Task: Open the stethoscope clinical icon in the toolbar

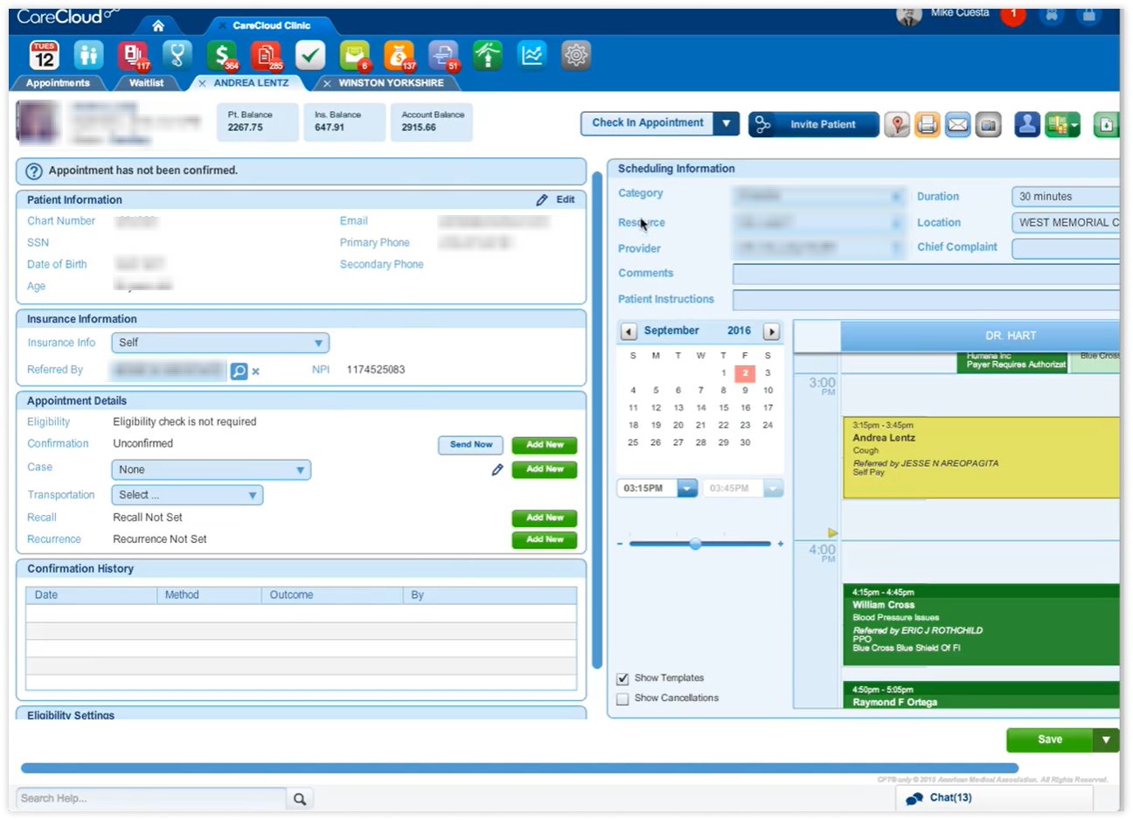Action: click(176, 55)
